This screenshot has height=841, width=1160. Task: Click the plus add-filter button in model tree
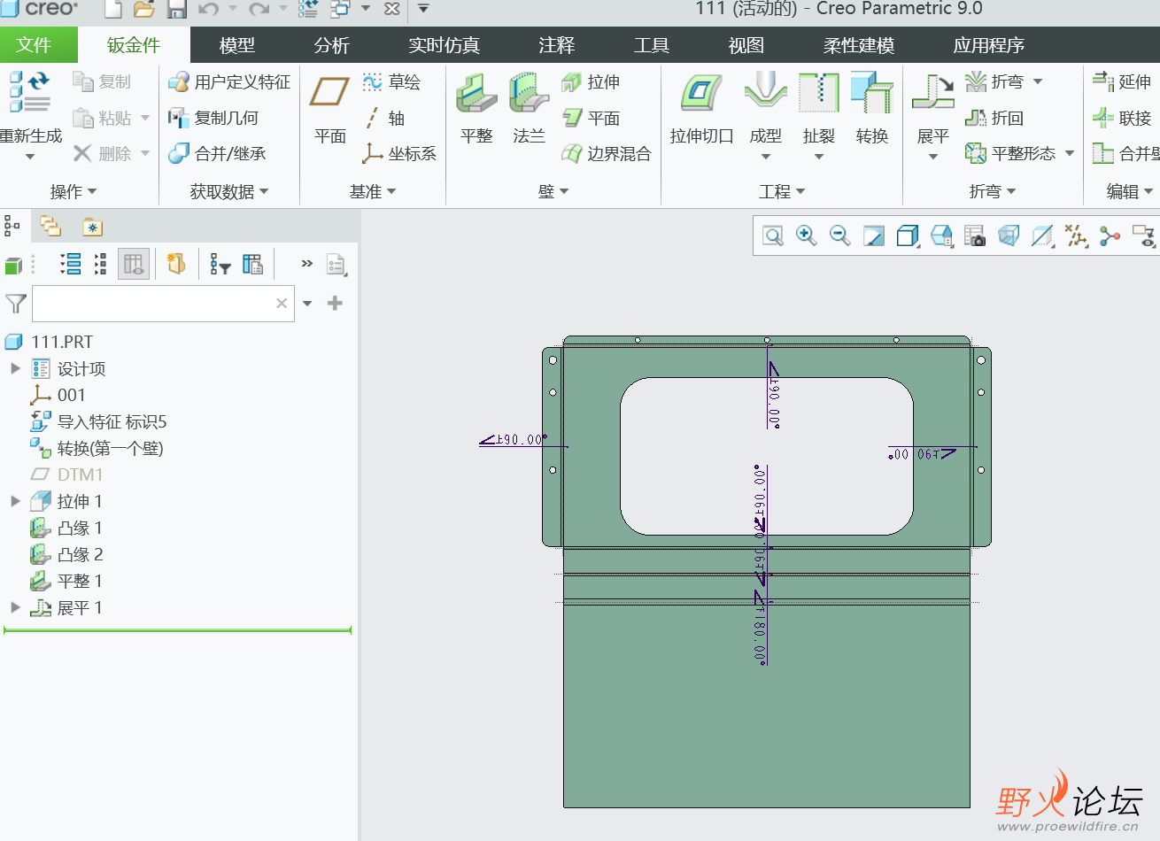335,304
